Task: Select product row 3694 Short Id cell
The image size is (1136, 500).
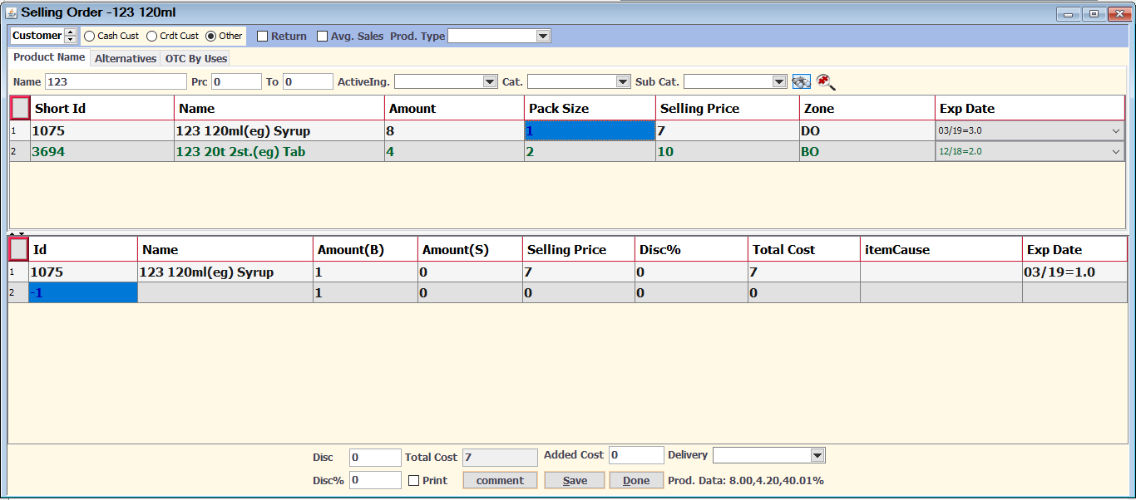Action: pyautogui.click(x=102, y=151)
